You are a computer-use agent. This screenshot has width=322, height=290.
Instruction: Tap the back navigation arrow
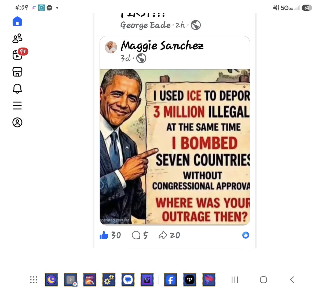click(x=292, y=280)
